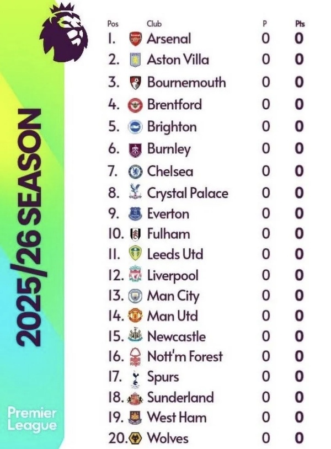Click the Brentford bee crest
Image resolution: width=331 pixels, height=449 pixels.
pyautogui.click(x=135, y=105)
